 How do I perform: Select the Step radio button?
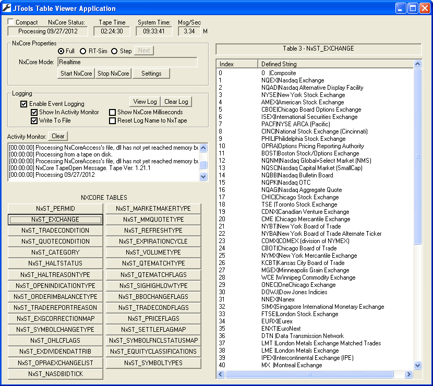pyautogui.click(x=114, y=51)
